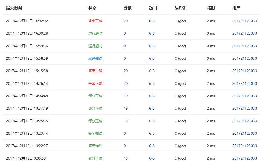The height and width of the screenshot is (164, 260).
Task: Select timestamp 2017年12月12日 14:26:14
Action: tap(27, 83)
